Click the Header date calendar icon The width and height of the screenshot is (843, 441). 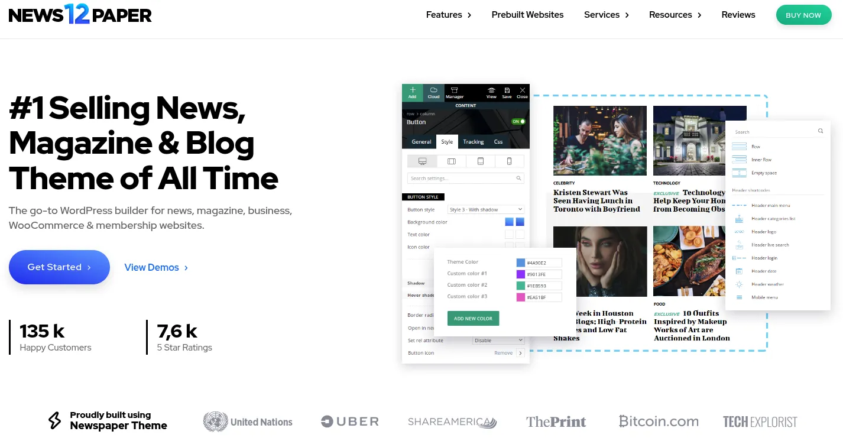point(739,271)
